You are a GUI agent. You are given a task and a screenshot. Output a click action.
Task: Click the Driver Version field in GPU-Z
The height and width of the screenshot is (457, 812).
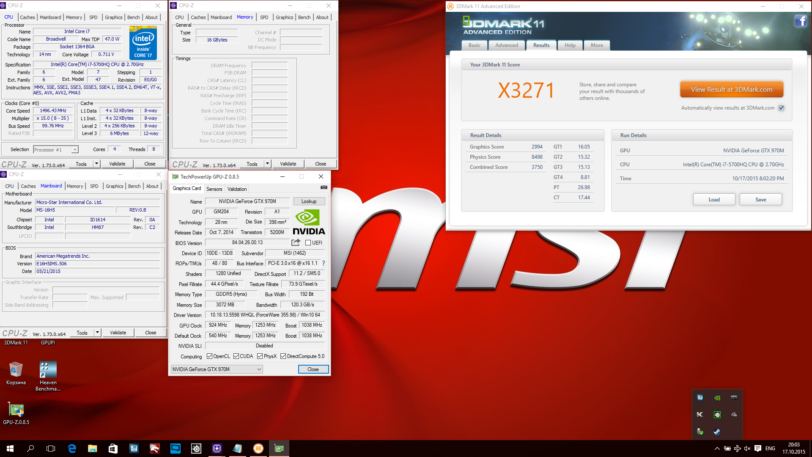265,315
